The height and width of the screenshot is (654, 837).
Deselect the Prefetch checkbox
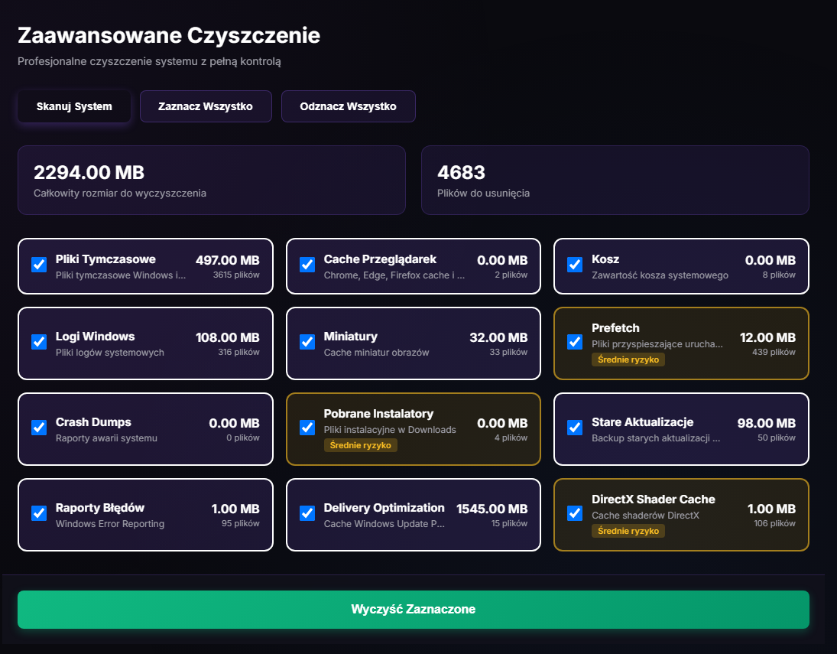575,343
